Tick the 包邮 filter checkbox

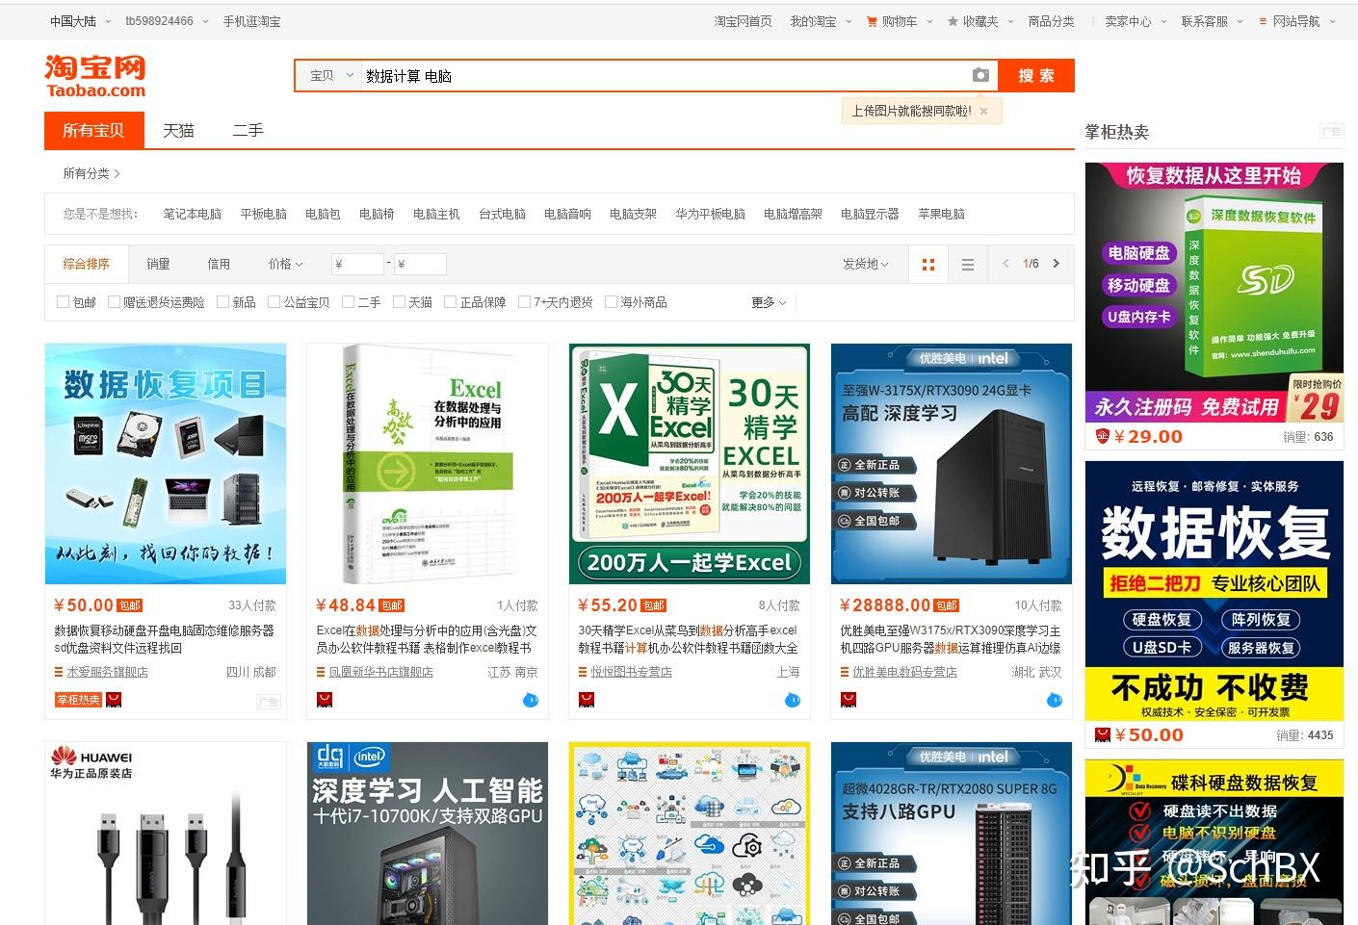[x=64, y=302]
